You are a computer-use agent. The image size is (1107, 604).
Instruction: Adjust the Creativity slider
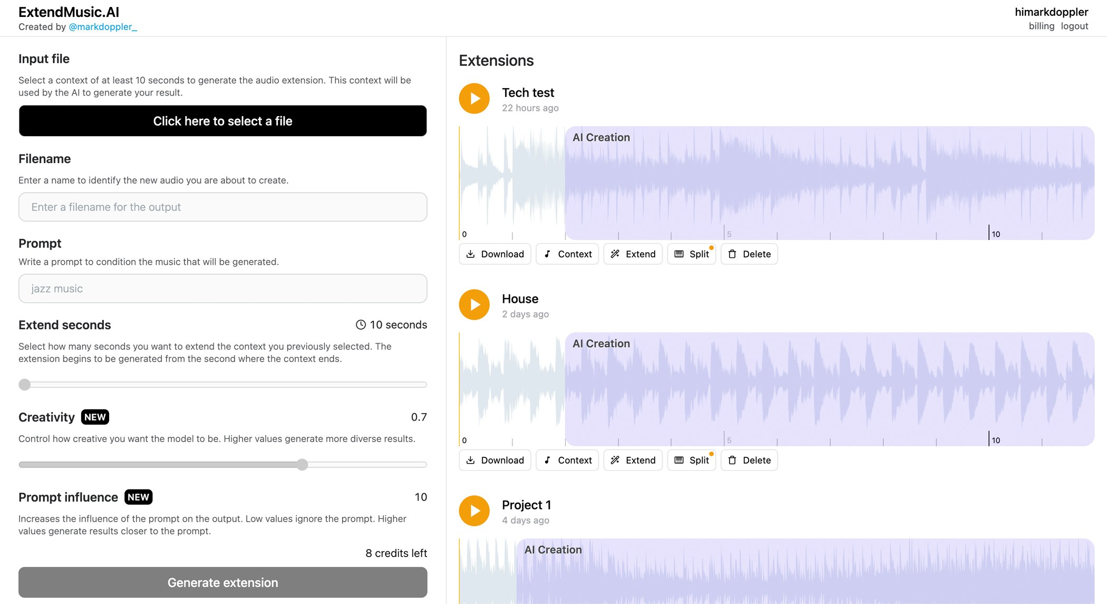tap(303, 465)
